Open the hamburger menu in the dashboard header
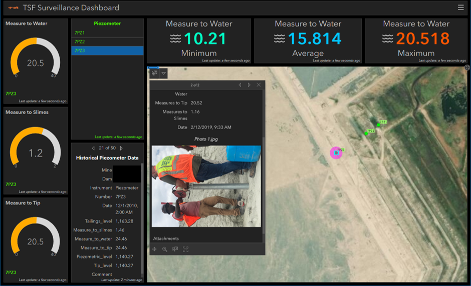This screenshot has height=286, width=471. point(460,7)
